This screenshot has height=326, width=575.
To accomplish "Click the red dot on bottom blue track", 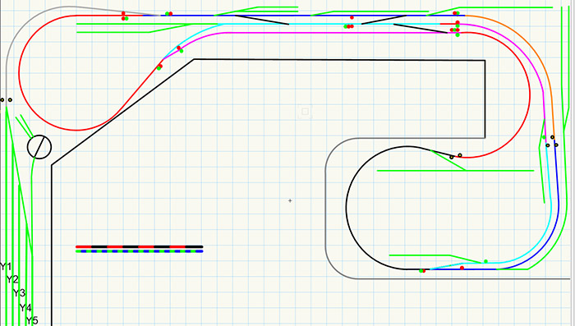I will pyautogui.click(x=462, y=268).
